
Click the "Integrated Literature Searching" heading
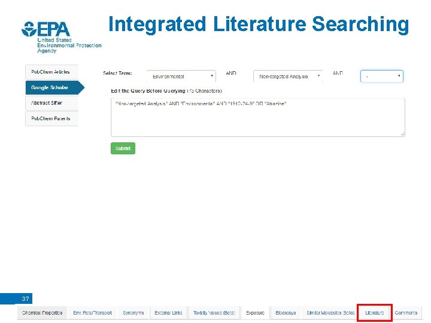tap(259, 24)
